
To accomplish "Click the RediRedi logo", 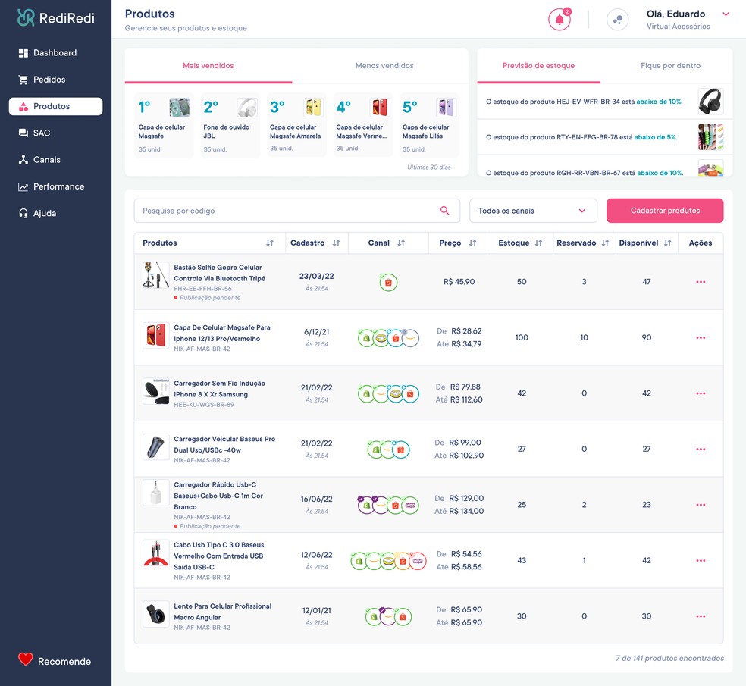I will coord(56,18).
